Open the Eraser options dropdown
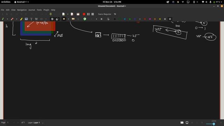224x126 pixels. pyautogui.click(x=16, y=19)
